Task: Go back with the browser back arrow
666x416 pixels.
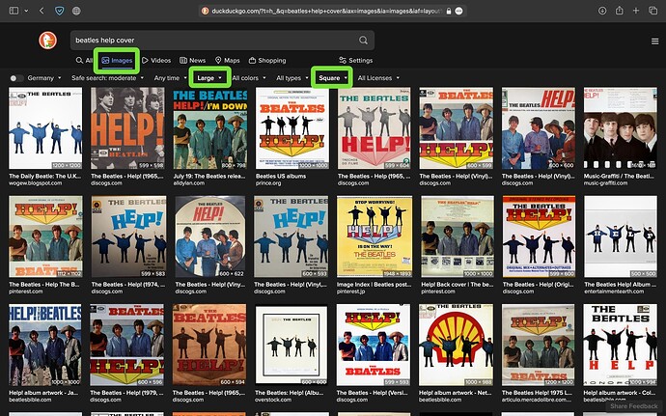Action: click(42, 11)
